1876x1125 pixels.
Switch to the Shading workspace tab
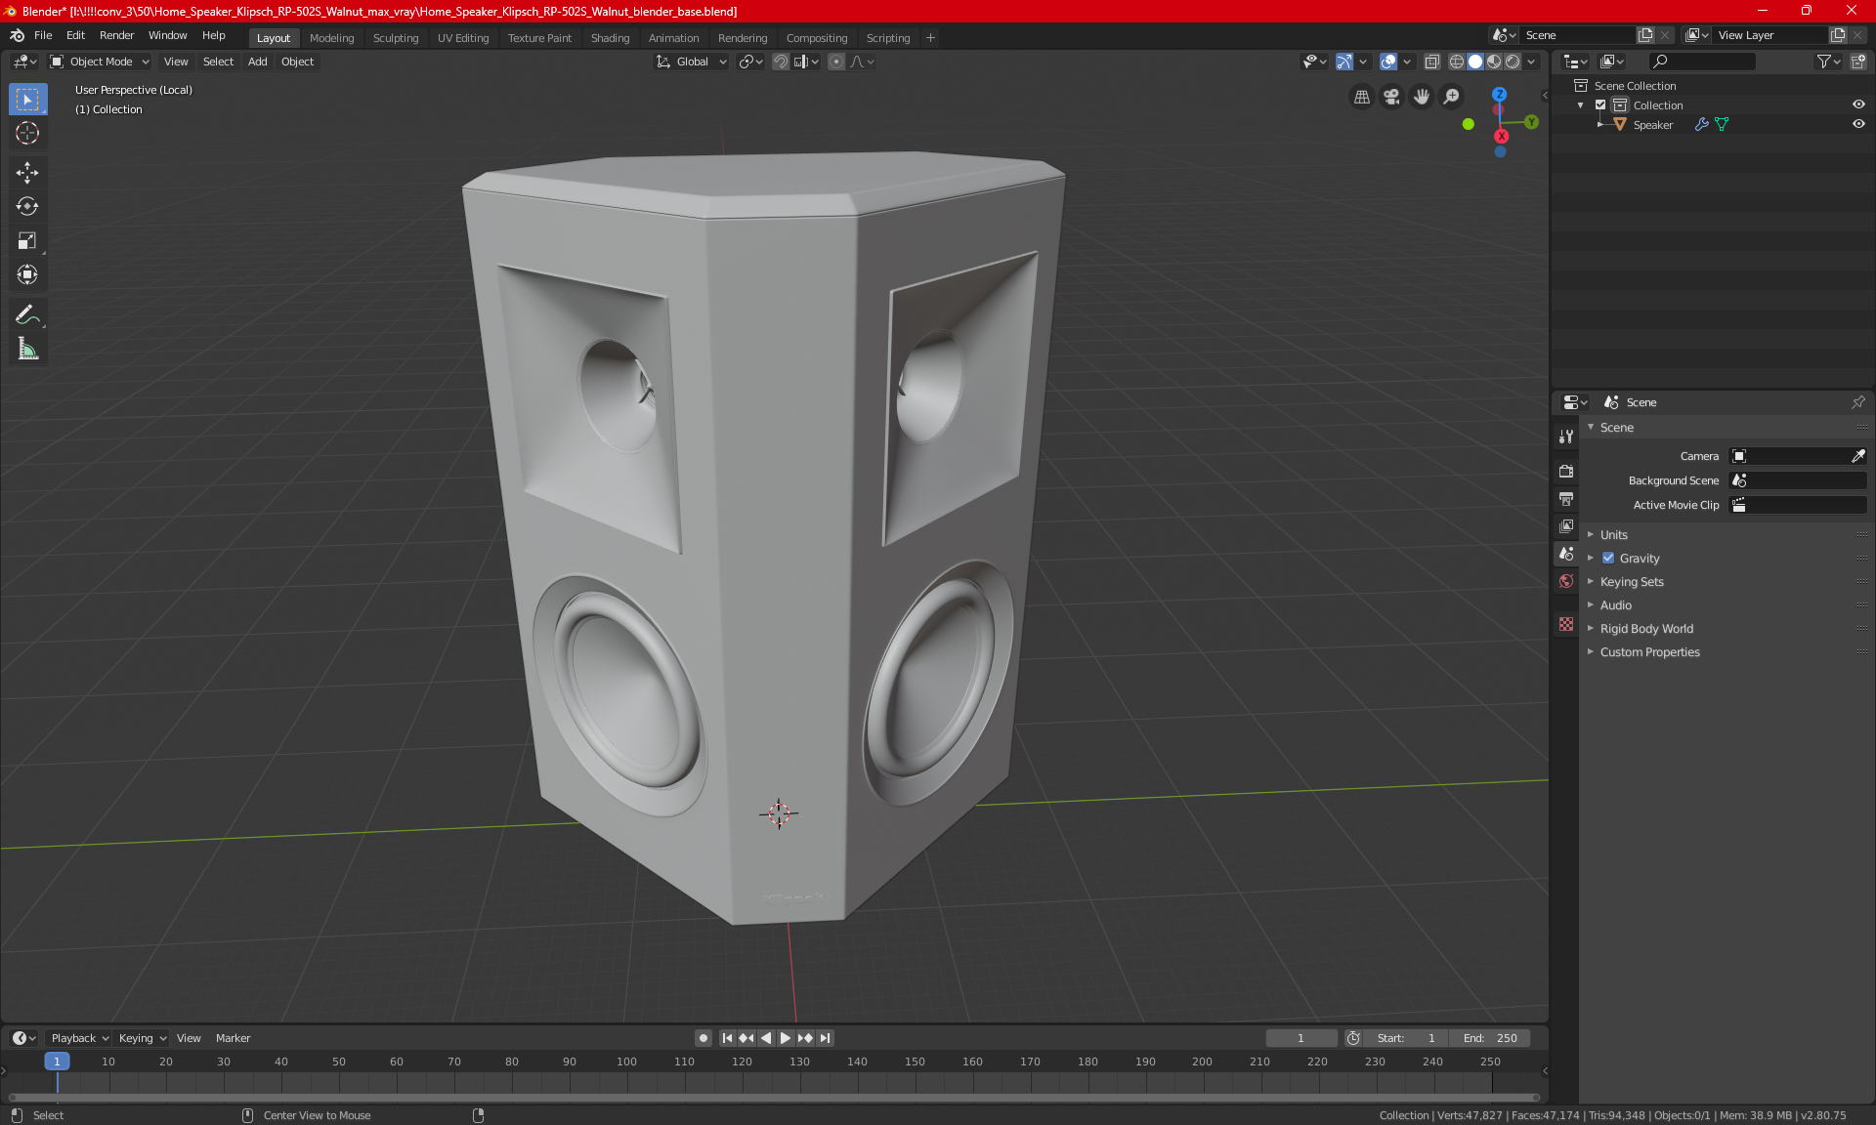[610, 38]
